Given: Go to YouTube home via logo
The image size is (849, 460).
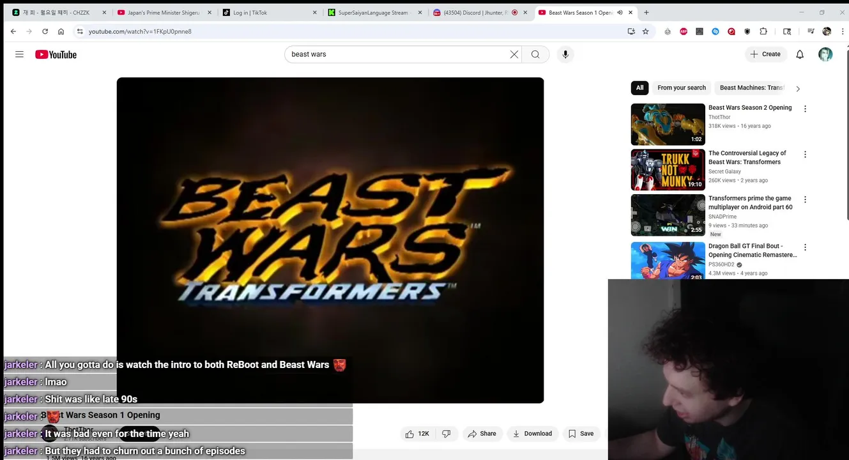Looking at the screenshot, I should tap(56, 54).
